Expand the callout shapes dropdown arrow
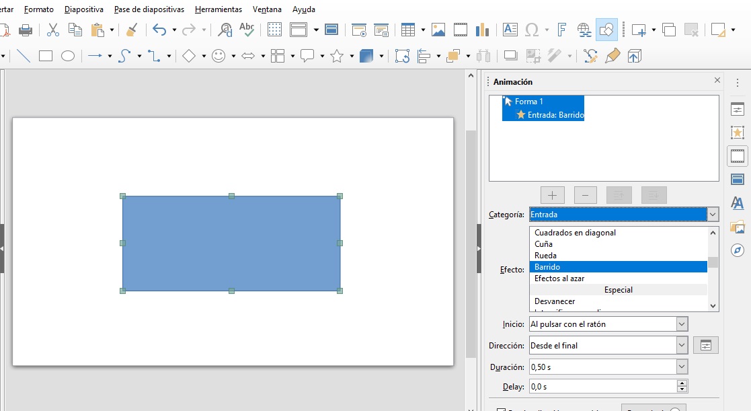The height and width of the screenshot is (411, 751). point(322,56)
